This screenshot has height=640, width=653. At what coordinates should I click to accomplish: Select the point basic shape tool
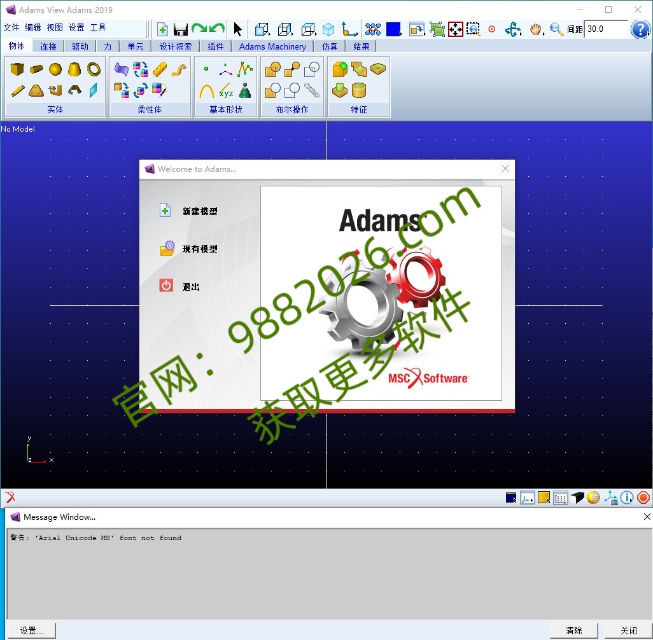click(206, 69)
